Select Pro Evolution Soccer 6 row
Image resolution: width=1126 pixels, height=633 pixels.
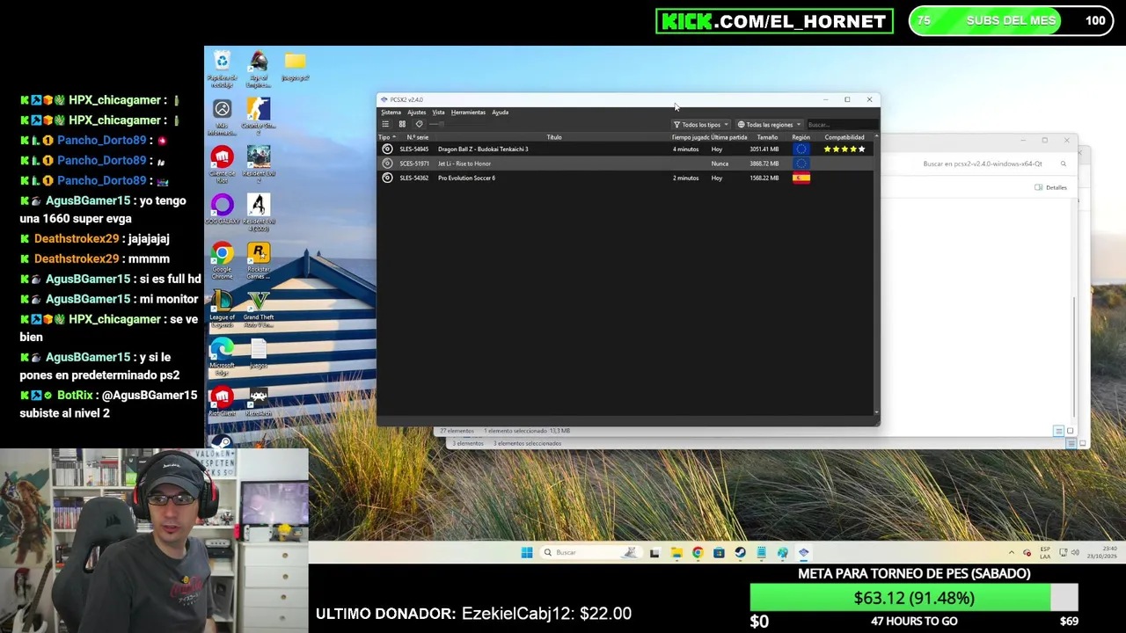pyautogui.click(x=625, y=178)
